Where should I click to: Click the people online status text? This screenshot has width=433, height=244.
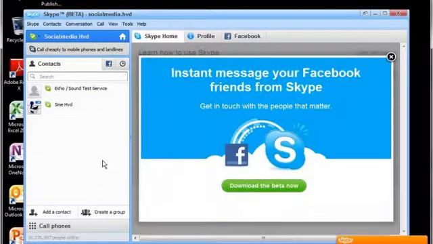coord(53,238)
